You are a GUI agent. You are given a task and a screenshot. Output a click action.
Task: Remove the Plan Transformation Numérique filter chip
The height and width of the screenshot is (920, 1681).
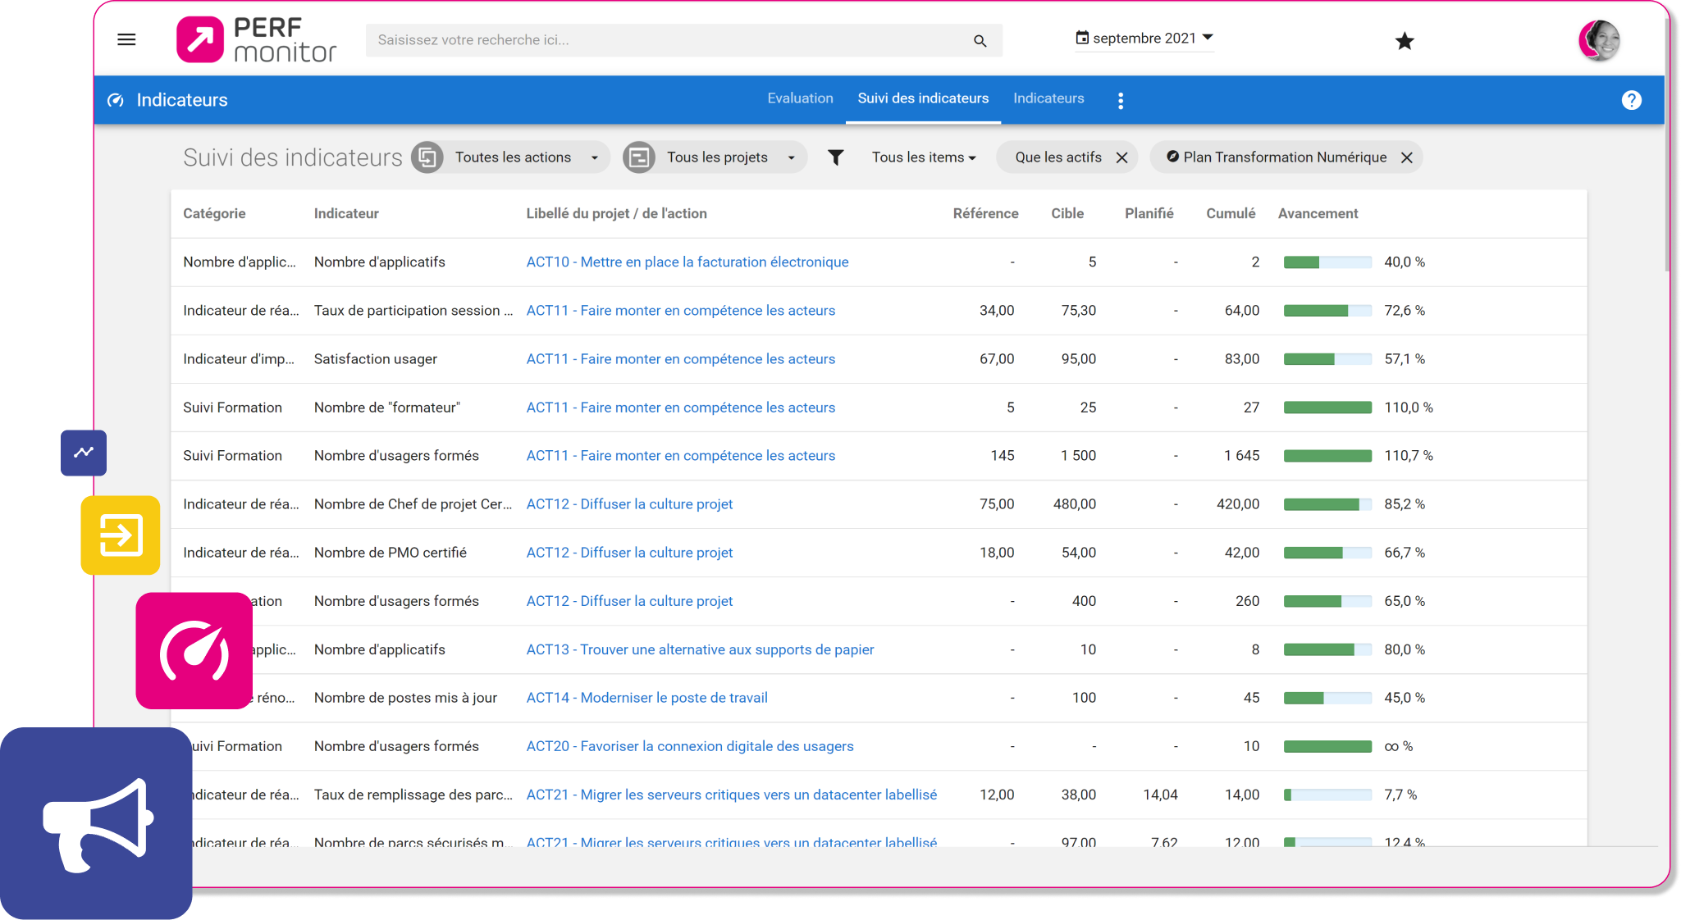pyautogui.click(x=1406, y=157)
